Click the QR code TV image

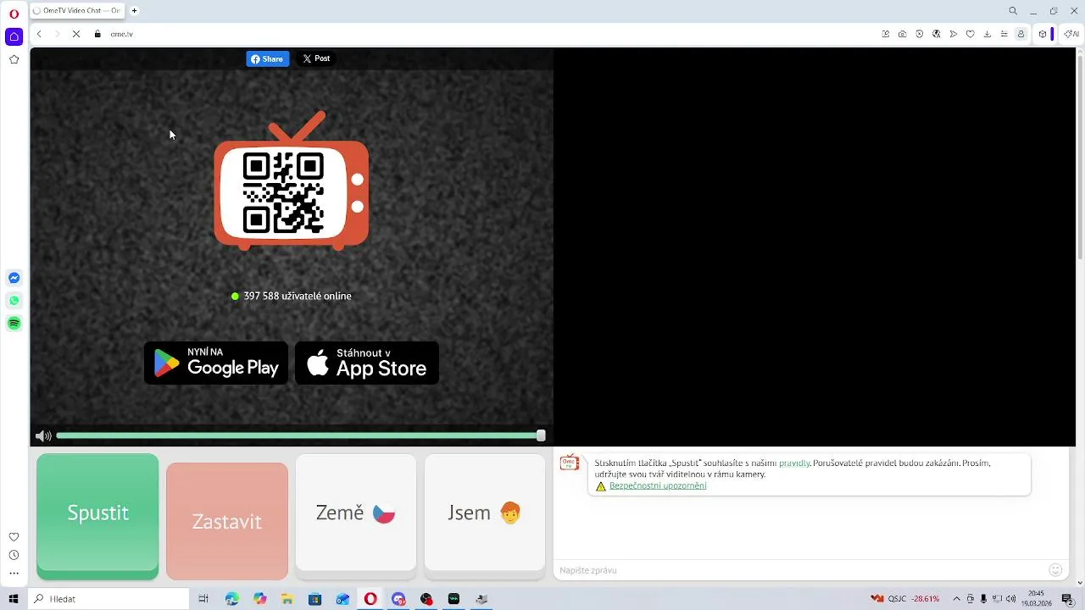pyautogui.click(x=292, y=181)
